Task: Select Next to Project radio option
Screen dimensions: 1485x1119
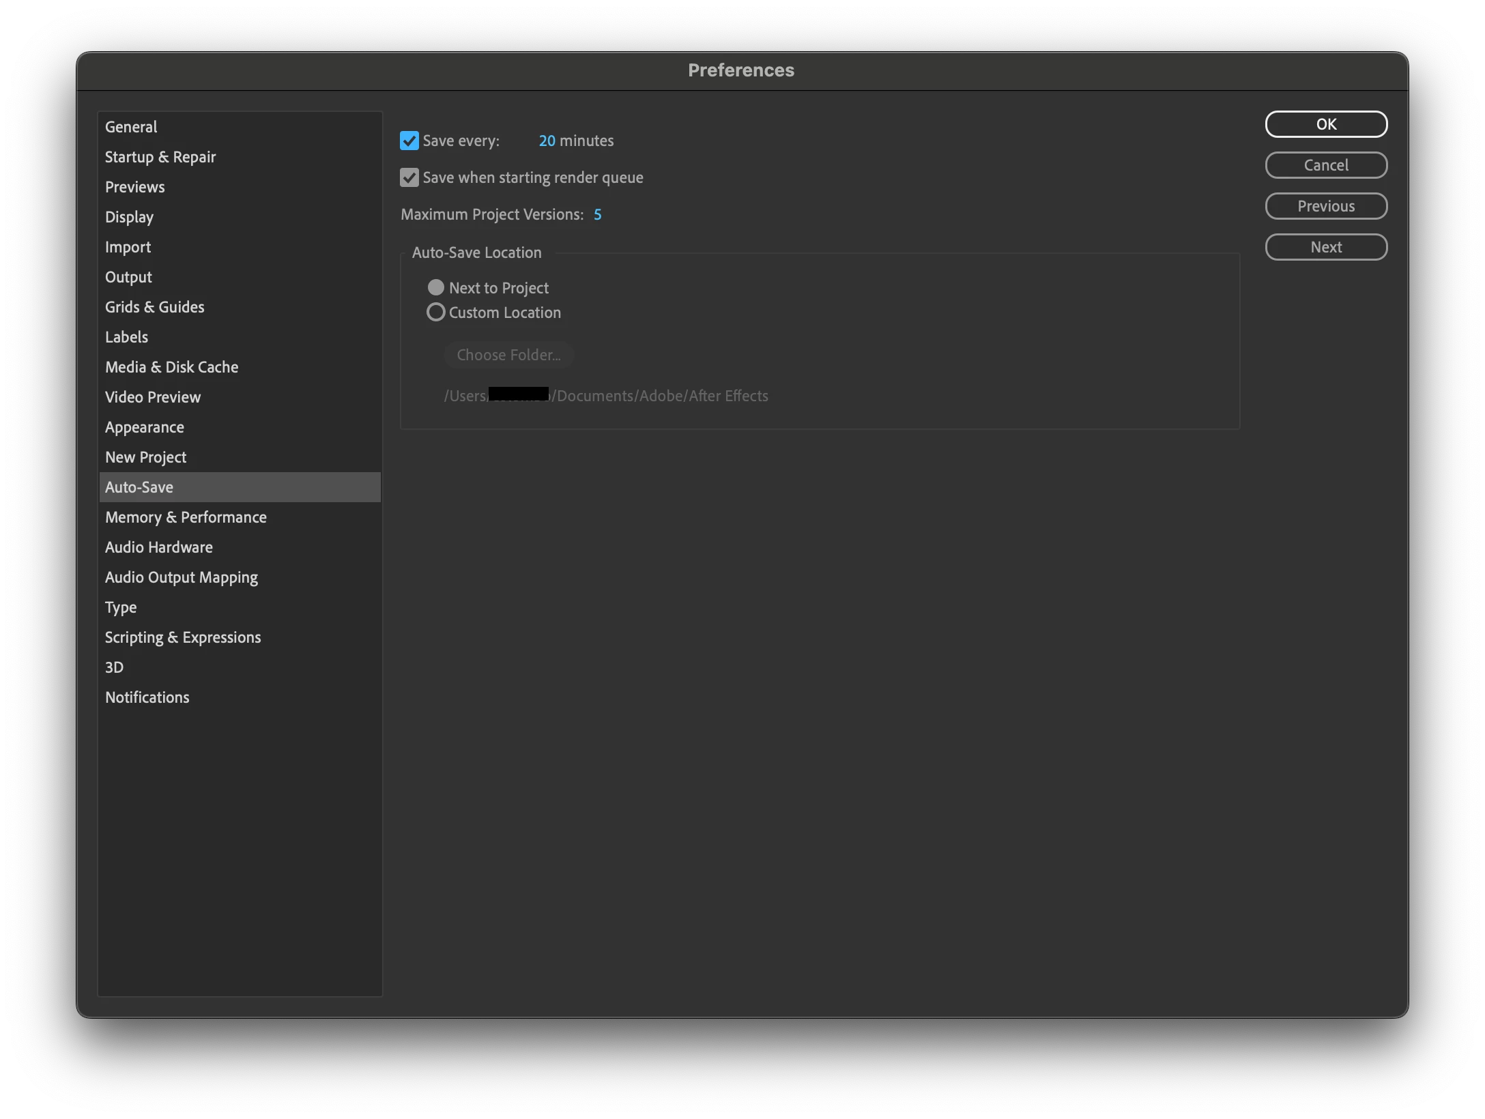Action: coord(436,287)
